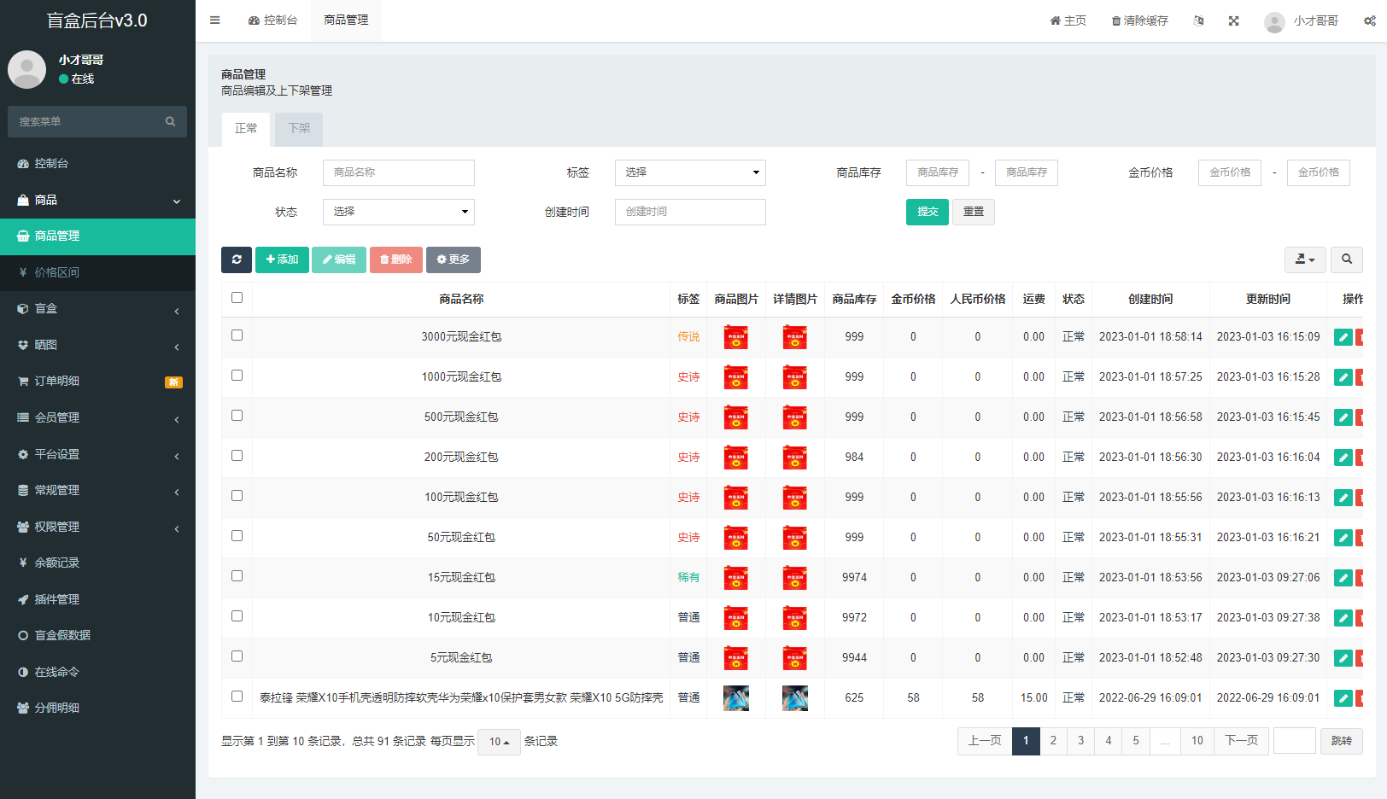Open the gray 更多 button
The height and width of the screenshot is (799, 1387).
click(454, 260)
